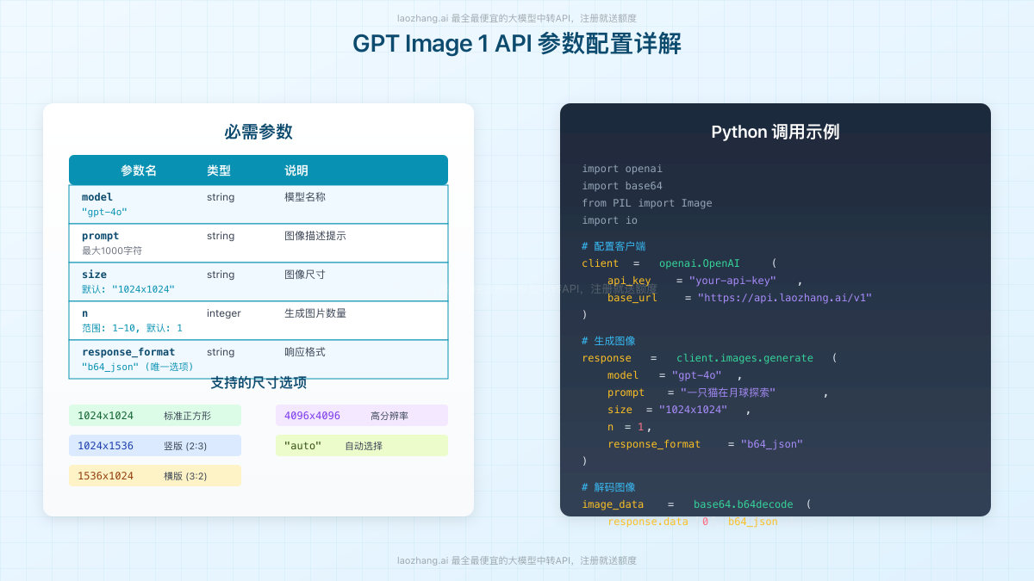
Task: Click the "https://api.laozhang.ai/v1" base URL string
Action: 785,298
